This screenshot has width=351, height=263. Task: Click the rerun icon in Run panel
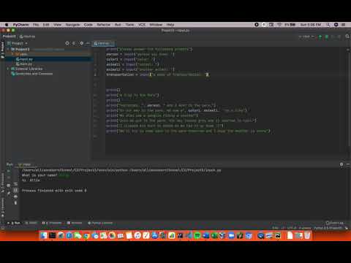click(x=9, y=171)
